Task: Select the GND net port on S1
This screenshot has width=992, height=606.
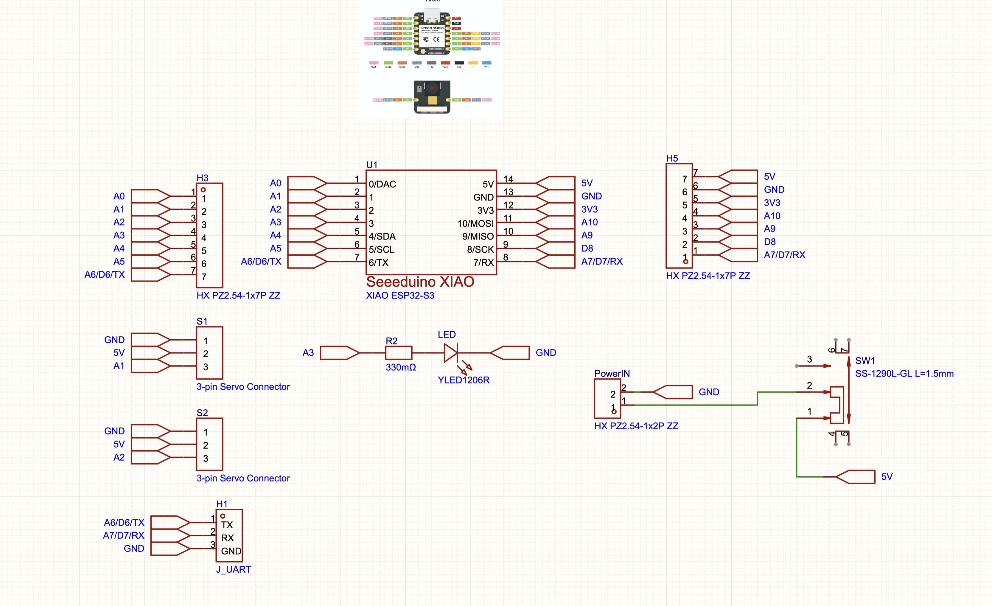Action: pyautogui.click(x=150, y=340)
